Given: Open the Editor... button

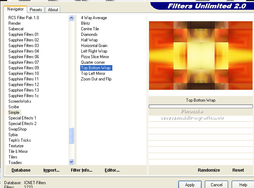Looking at the screenshot, I should click(112, 170).
